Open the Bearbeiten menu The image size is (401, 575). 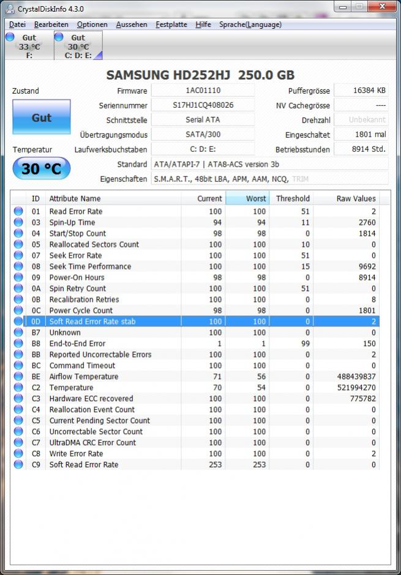[51, 24]
